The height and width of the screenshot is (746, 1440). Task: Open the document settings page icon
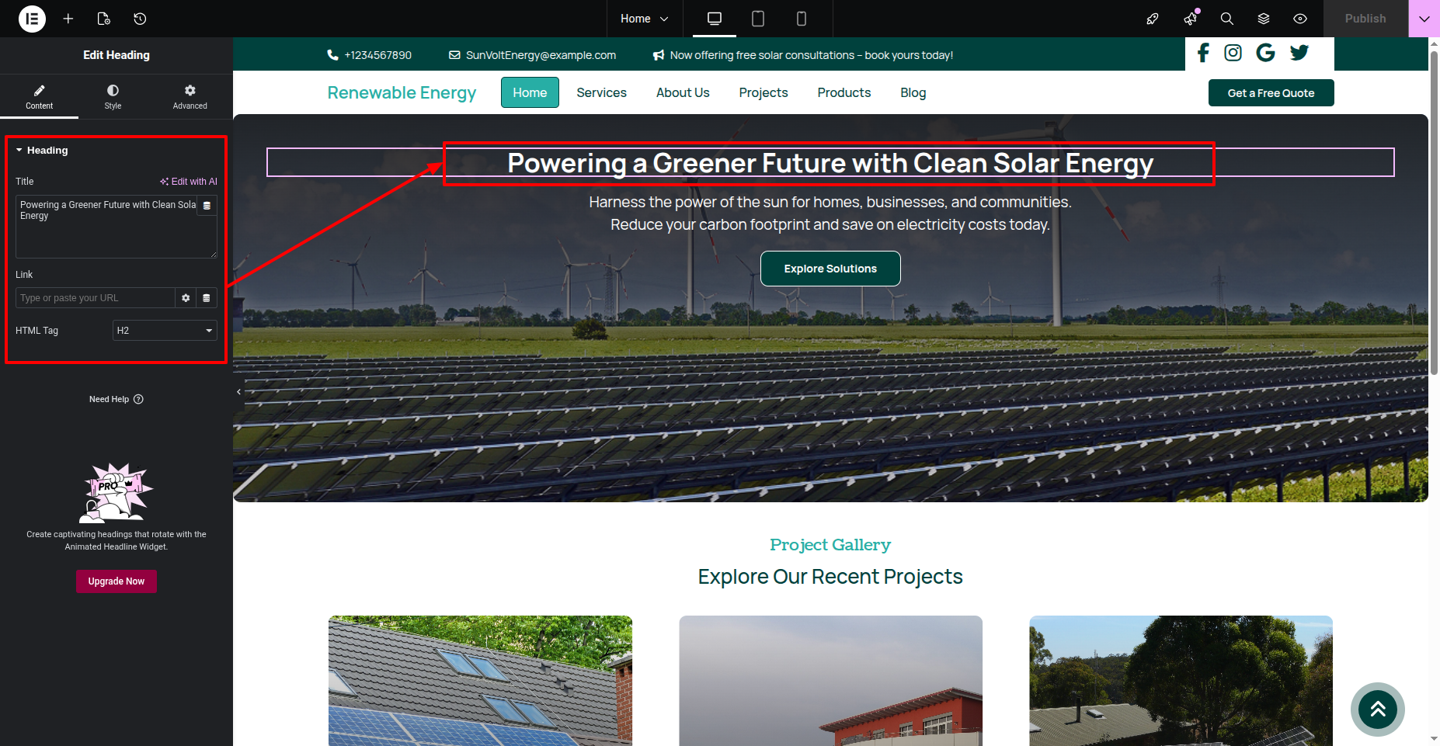pyautogui.click(x=104, y=19)
